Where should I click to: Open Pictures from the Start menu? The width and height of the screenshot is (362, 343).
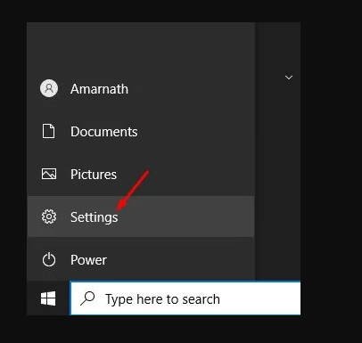141,174
